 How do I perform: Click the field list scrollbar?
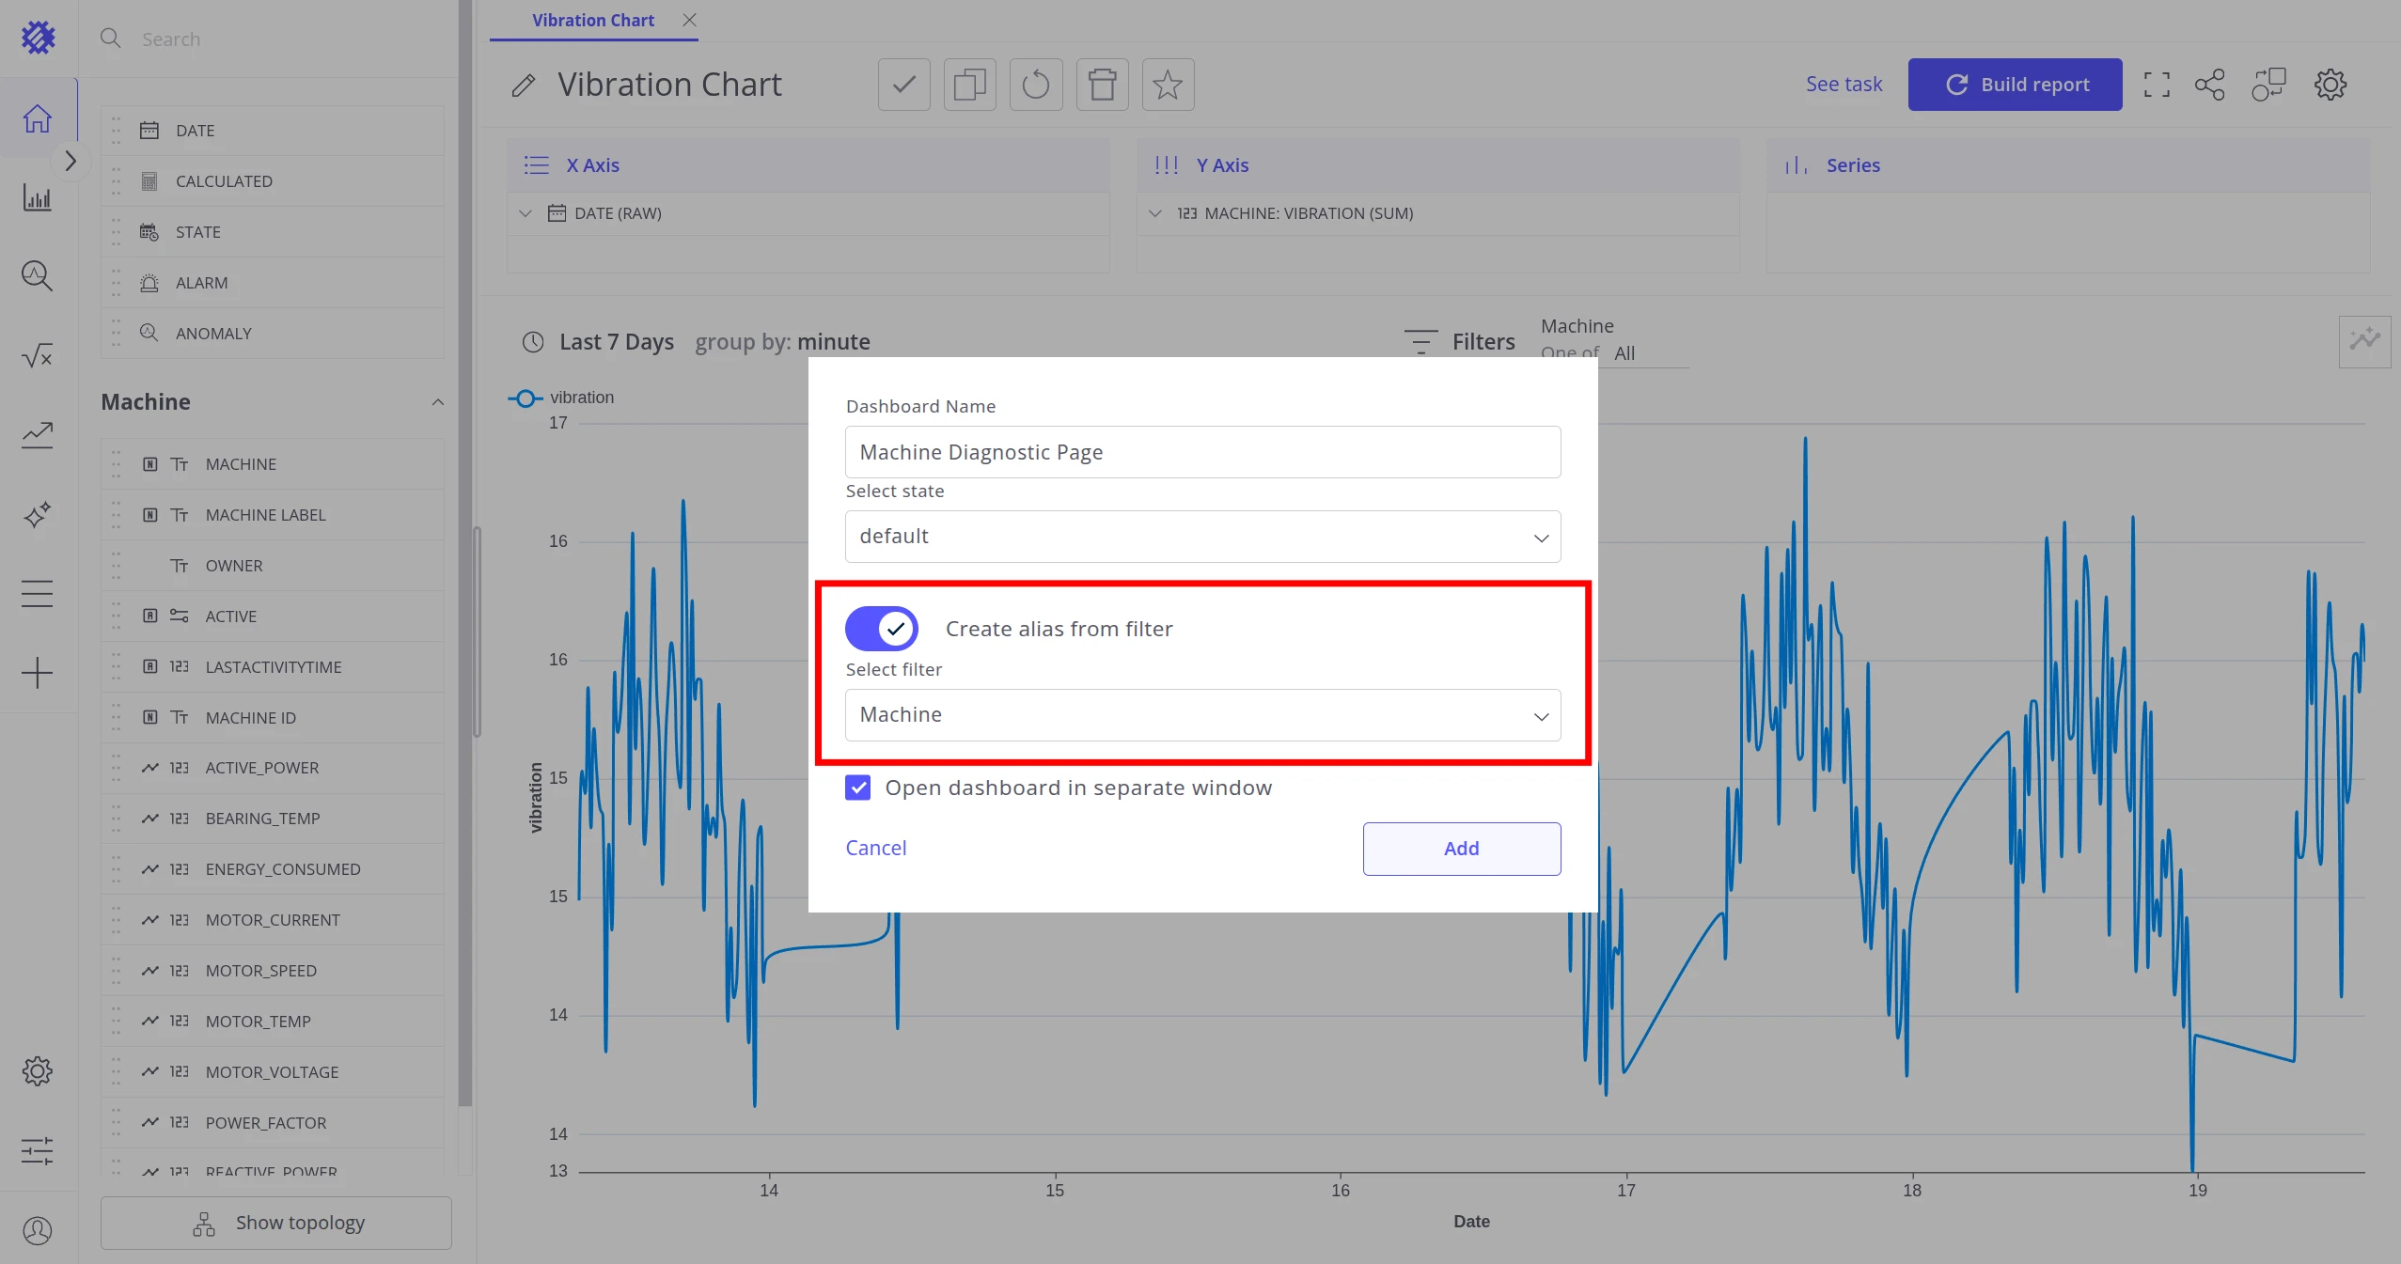coord(464,553)
